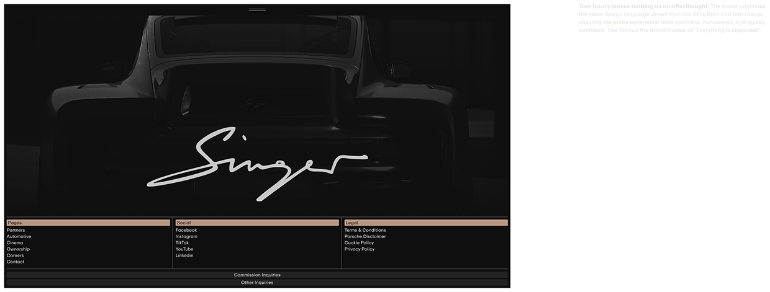Visit the Facebook social link
Image resolution: width=770 pixels, height=292 pixels.
click(x=186, y=230)
